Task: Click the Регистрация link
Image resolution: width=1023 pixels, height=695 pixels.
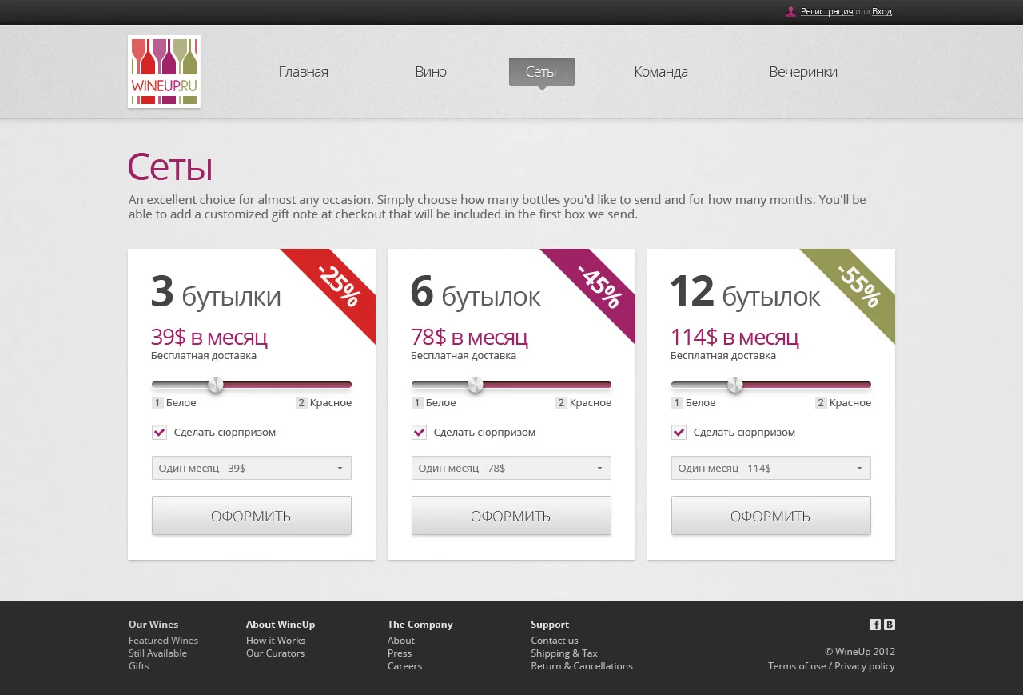Action: (x=826, y=11)
